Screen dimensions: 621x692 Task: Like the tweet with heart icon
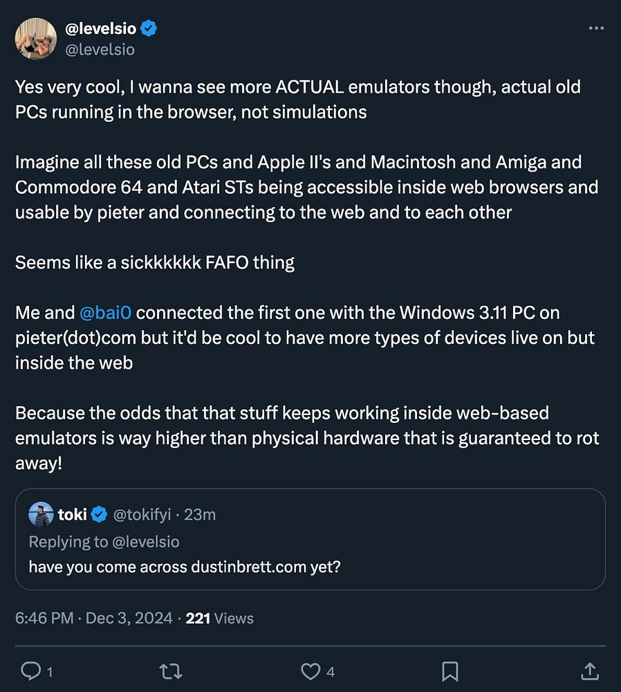[x=311, y=671]
